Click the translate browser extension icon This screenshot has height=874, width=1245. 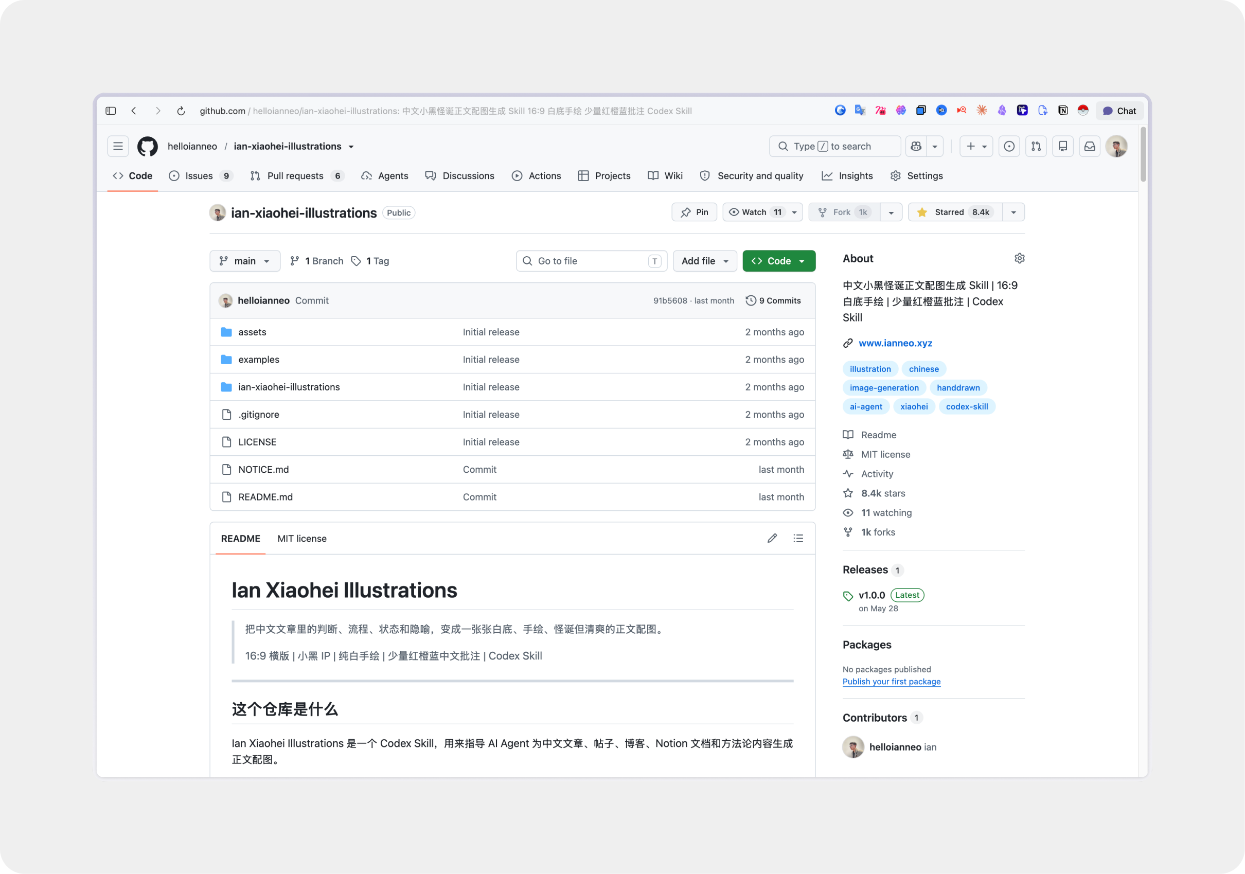(x=860, y=111)
